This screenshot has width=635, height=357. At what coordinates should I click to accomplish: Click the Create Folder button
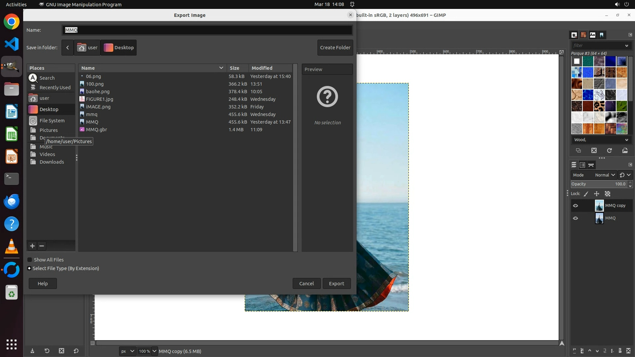point(335,48)
